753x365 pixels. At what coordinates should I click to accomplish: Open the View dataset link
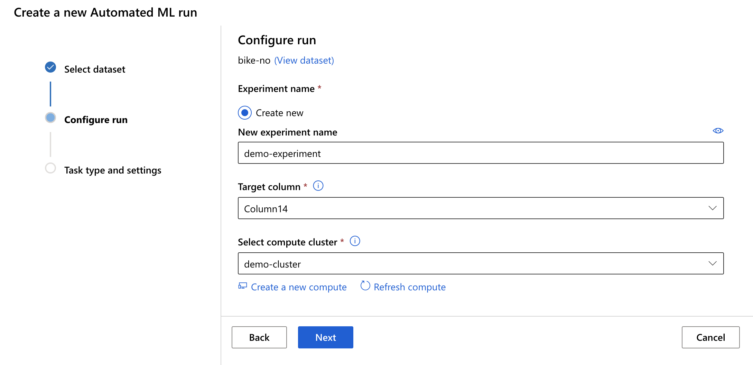click(304, 60)
